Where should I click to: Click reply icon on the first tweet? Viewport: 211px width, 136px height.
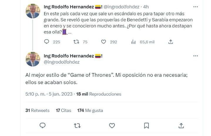[x=47, y=42]
